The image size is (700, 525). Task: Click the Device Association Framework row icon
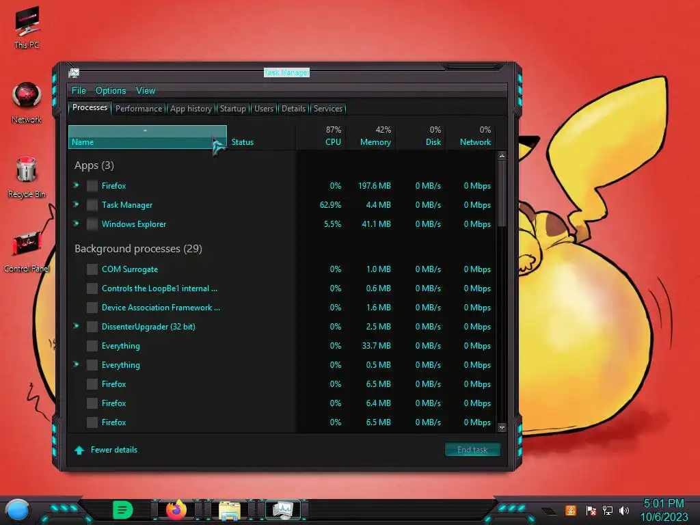coord(92,308)
